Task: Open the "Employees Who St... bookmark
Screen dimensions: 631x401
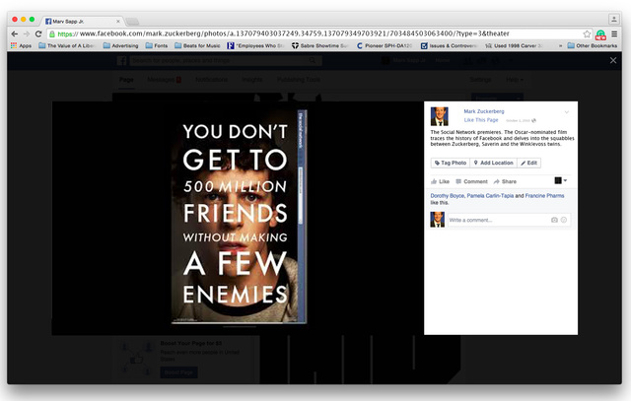Action: pos(256,46)
